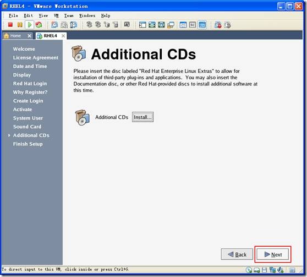307x277 pixels.
Task: Click "Red Hat Login" in the sidebar
Action: click(30, 84)
